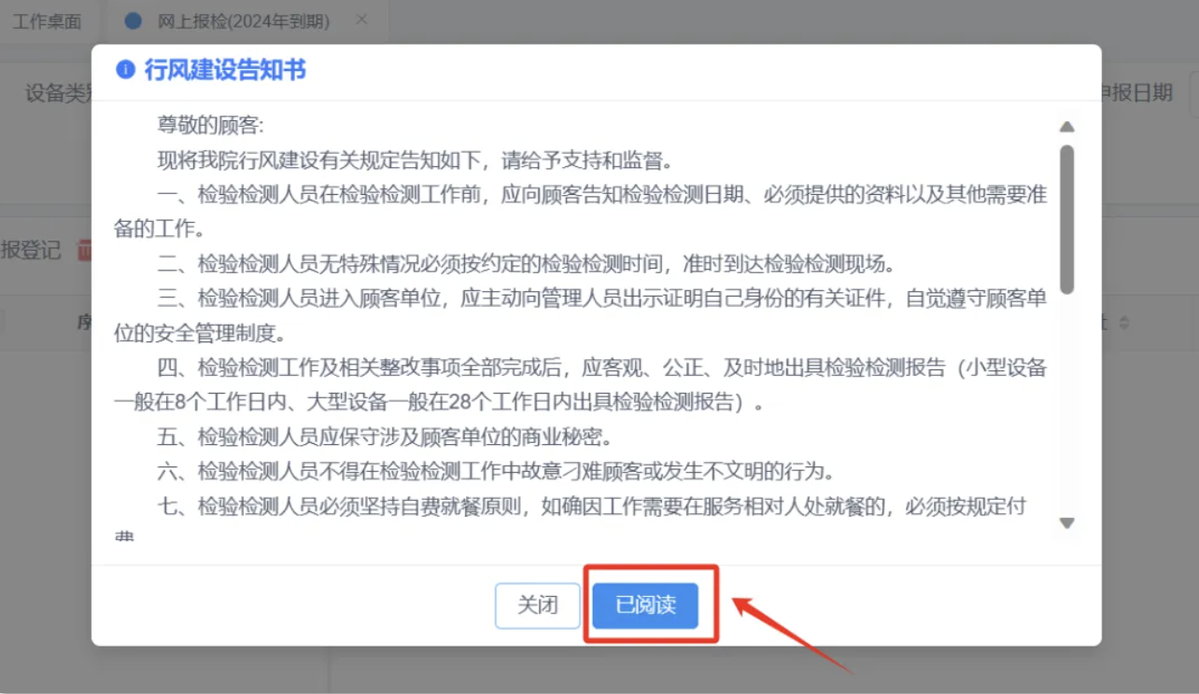Click the sort arrows icon in table header
Viewport: 1199px width, 694px height.
[x=1124, y=323]
